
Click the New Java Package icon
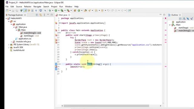pyautogui.click(x=75, y=11)
